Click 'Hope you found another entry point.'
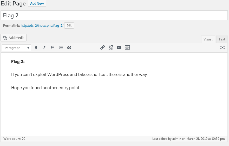The height and width of the screenshot is (146, 229). [x=46, y=88]
